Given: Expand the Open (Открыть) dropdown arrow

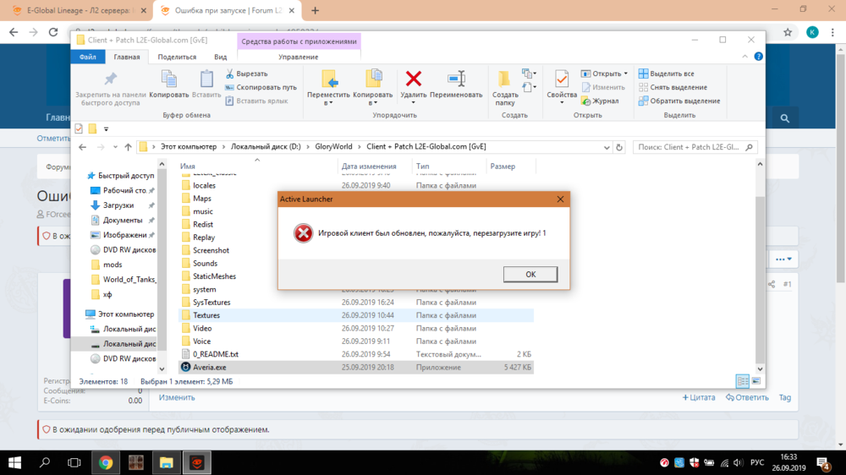Looking at the screenshot, I should (626, 74).
